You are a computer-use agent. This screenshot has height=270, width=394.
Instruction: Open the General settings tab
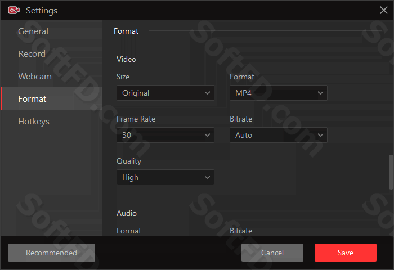click(x=51, y=31)
